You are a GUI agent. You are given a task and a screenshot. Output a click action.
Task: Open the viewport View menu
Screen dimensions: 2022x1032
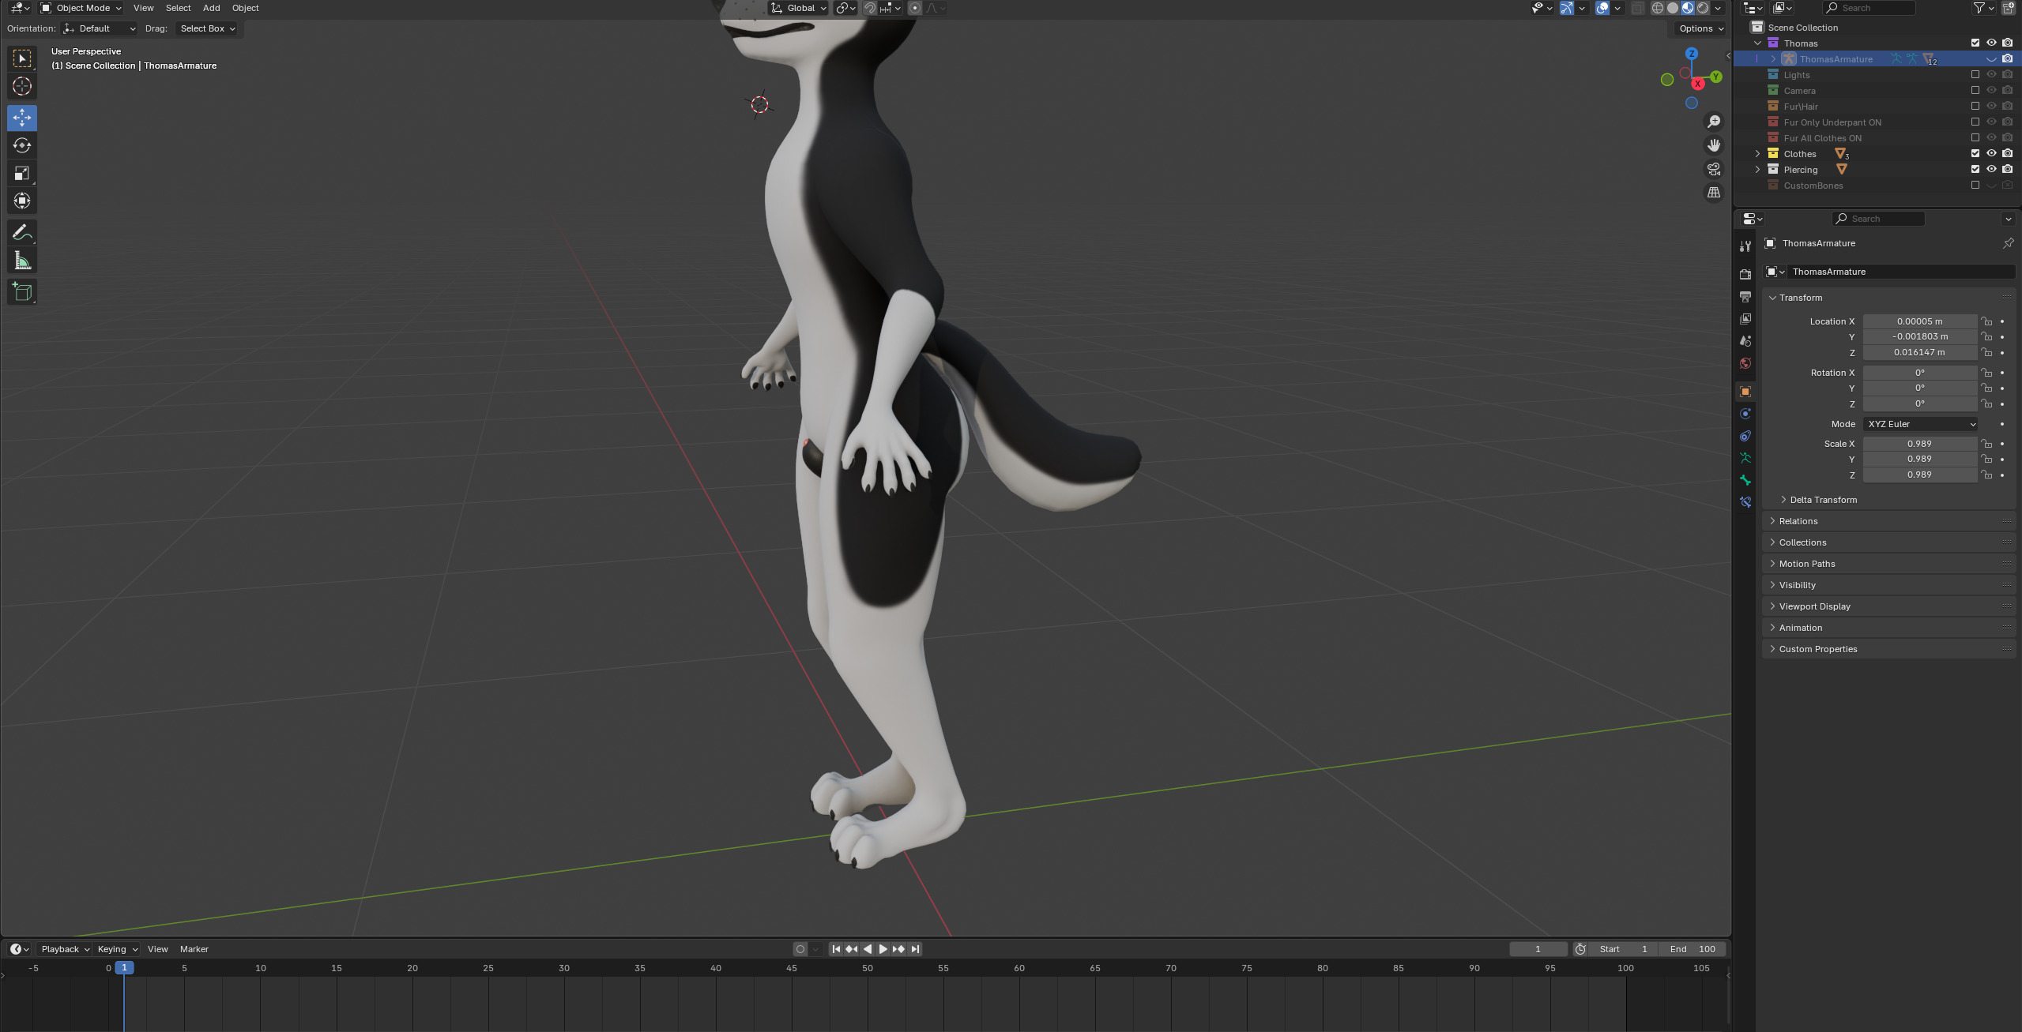click(x=143, y=8)
